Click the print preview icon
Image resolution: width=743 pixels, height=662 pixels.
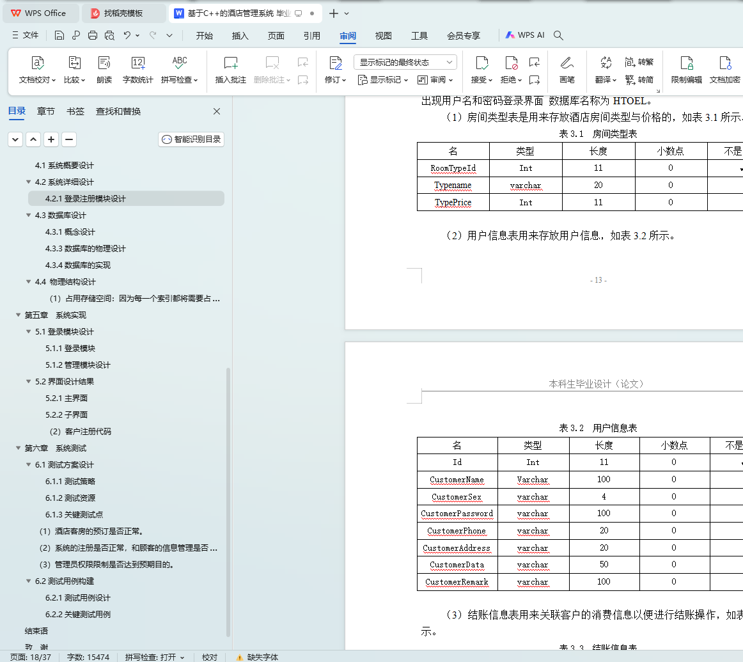[x=109, y=35]
